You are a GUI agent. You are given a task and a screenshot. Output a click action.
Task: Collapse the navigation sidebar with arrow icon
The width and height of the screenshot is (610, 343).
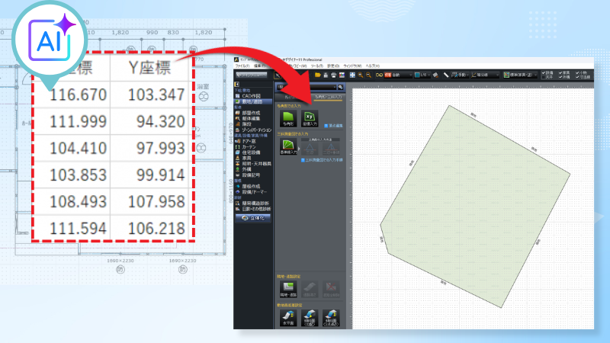pos(236,84)
